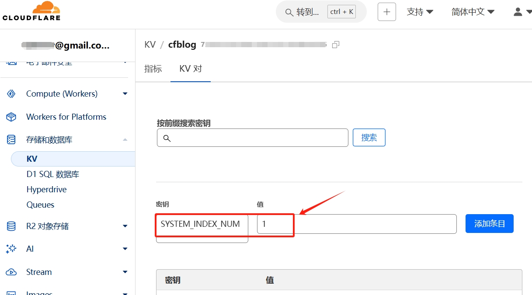Click the AI sparkle icon in sidebar
This screenshot has height=295, width=532.
tap(11, 249)
